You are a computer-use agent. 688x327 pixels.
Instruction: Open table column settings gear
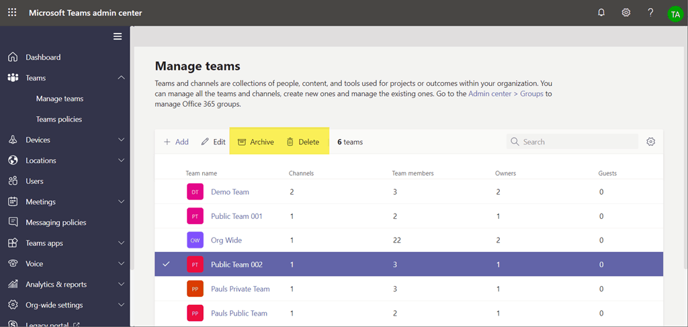pos(650,142)
